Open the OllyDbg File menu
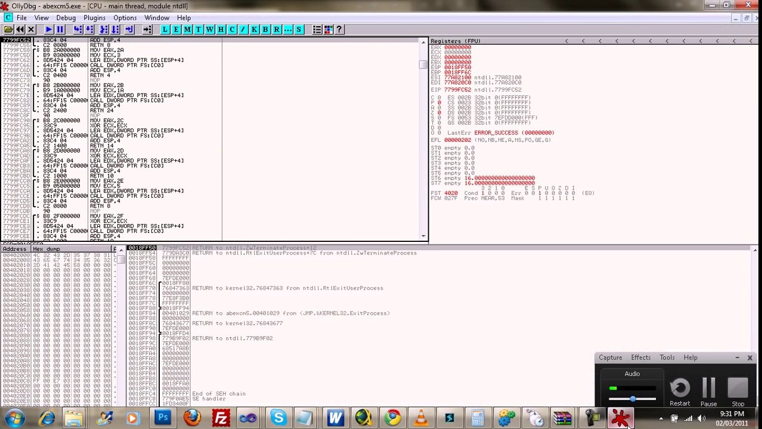762x429 pixels. [x=21, y=18]
